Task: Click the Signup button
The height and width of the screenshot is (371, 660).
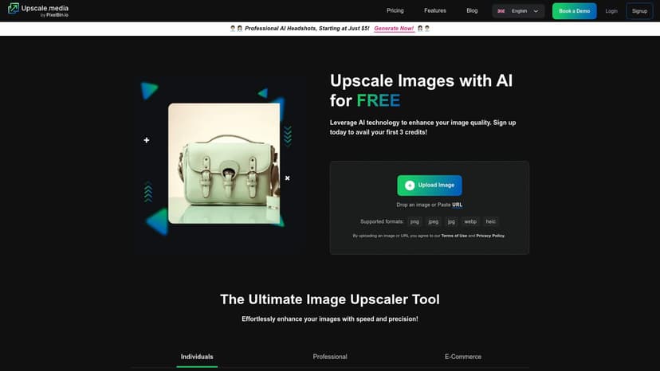Action: pyautogui.click(x=639, y=11)
